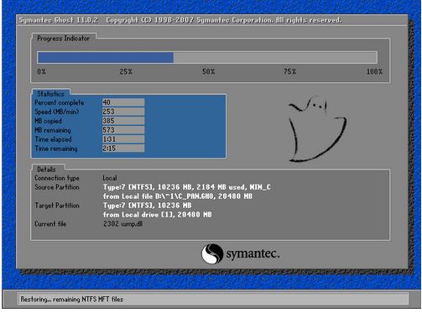Click the MB remaining label

click(x=53, y=130)
